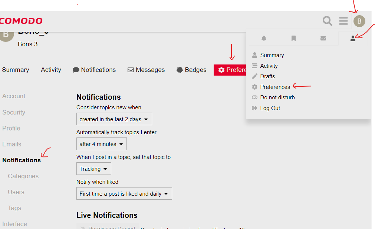375x229 pixels.
Task: Click the Comodo logo
Action: pyautogui.click(x=21, y=21)
